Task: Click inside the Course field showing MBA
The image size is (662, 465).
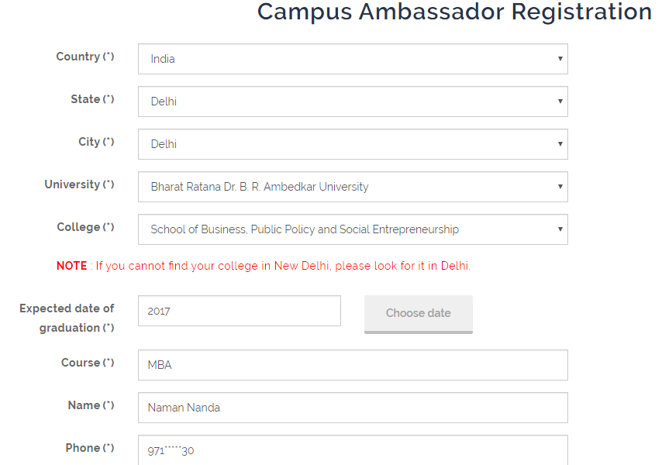Action: point(353,364)
